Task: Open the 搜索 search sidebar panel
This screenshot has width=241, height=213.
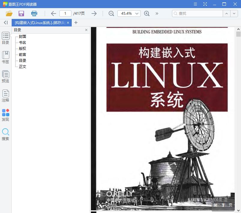Action: click(5, 134)
